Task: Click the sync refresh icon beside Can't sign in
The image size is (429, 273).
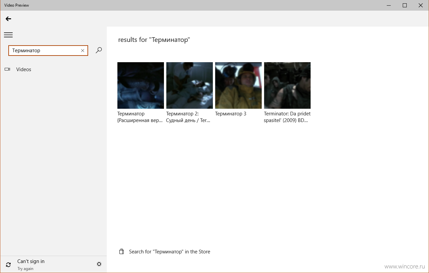Action: pos(8,265)
